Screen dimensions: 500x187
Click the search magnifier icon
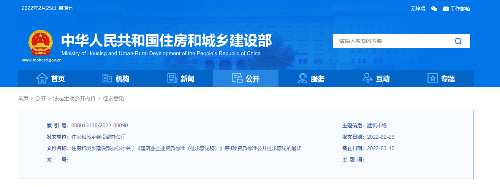pos(458,41)
